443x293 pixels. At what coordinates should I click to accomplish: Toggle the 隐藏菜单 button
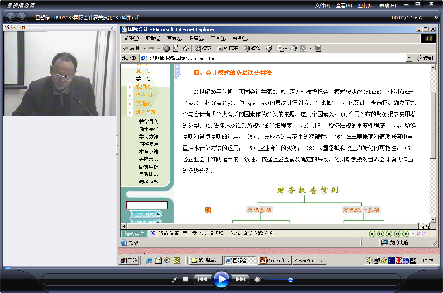[135, 233]
